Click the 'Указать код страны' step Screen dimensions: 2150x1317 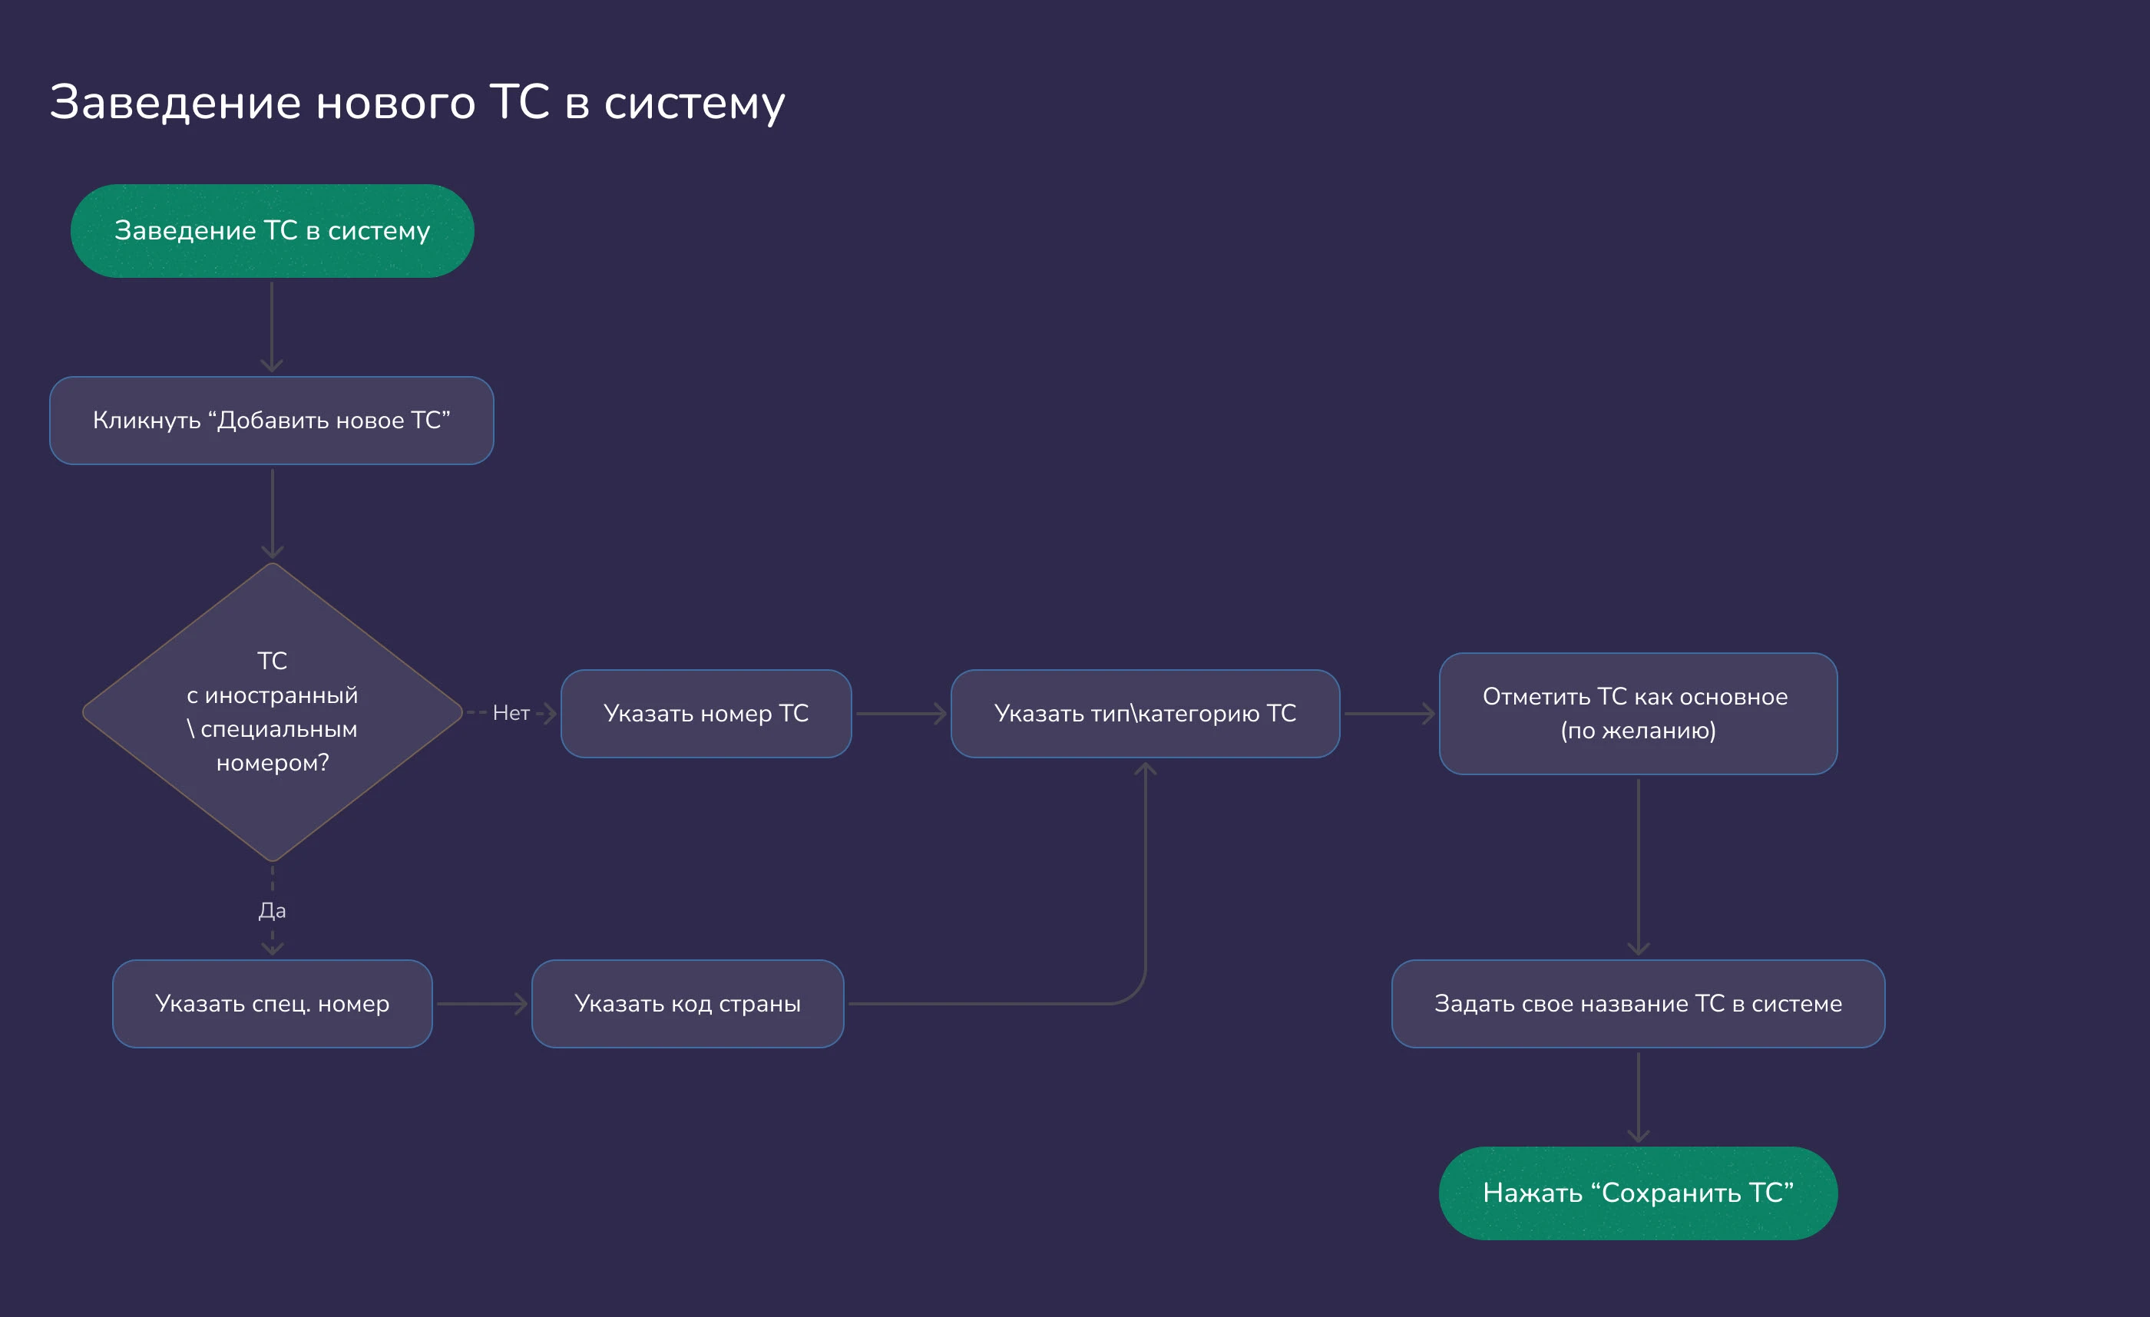(687, 1004)
